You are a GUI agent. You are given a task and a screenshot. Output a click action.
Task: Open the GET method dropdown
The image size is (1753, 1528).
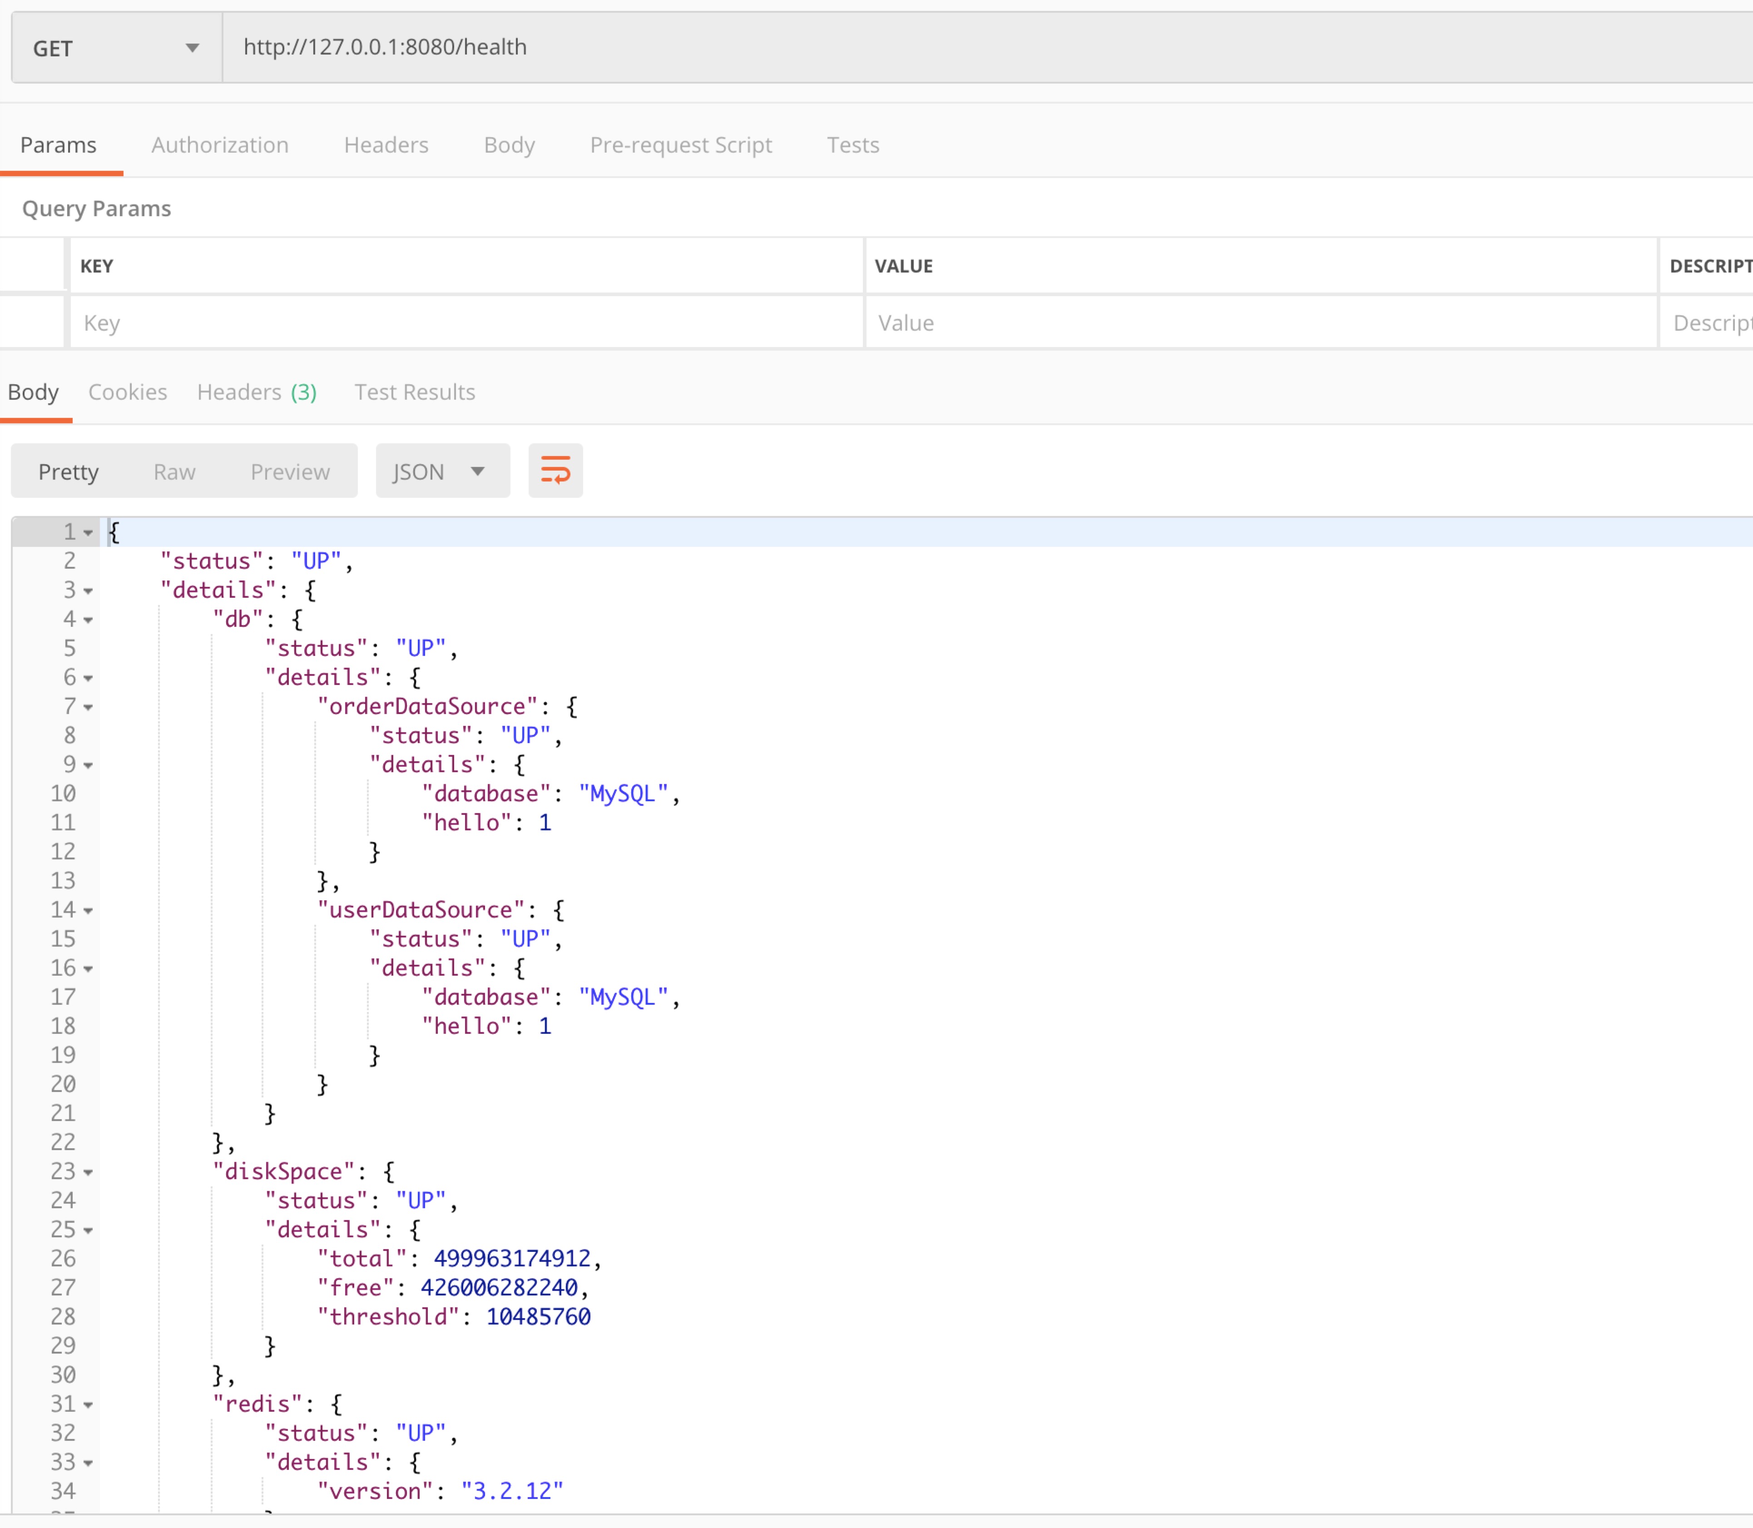pyautogui.click(x=117, y=48)
